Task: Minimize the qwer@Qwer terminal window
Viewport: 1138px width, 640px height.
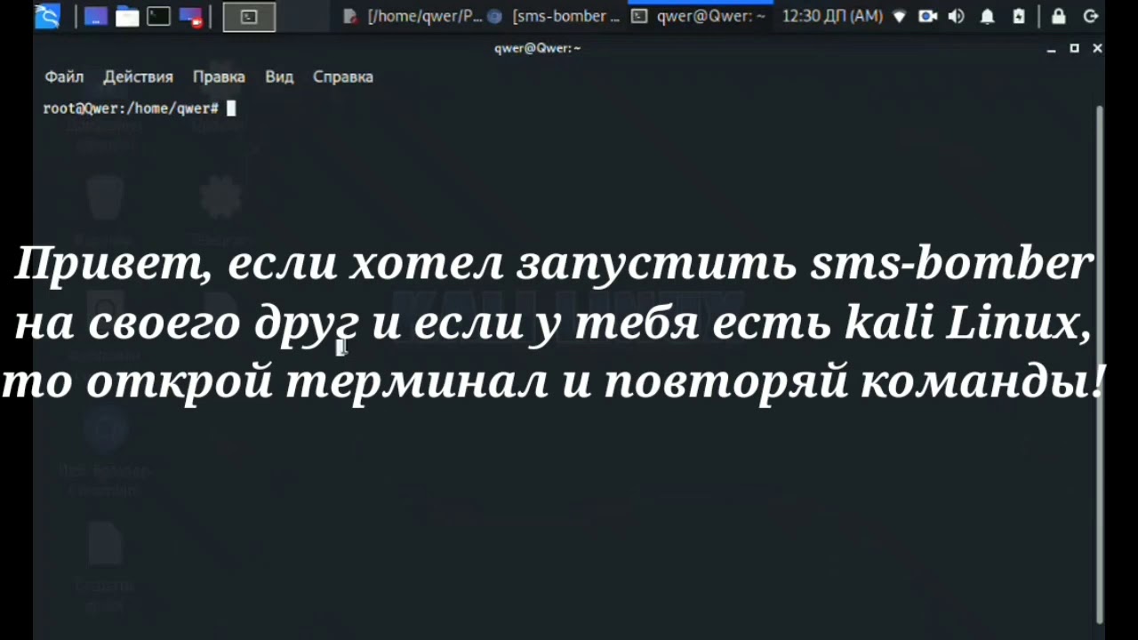Action: point(1051,49)
